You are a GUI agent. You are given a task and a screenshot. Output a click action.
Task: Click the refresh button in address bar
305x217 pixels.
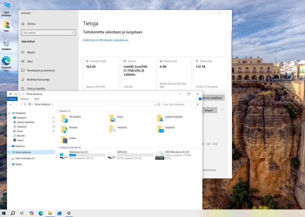(x=159, y=104)
